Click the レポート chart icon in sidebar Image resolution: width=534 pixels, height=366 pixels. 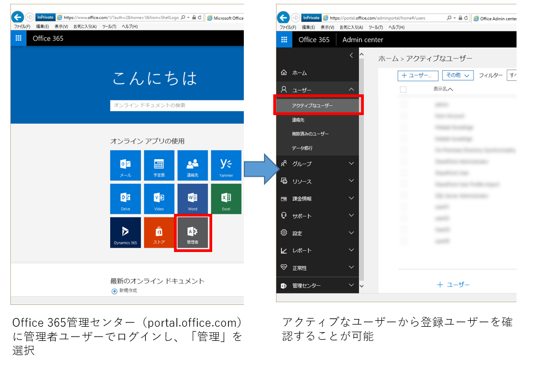coord(284,250)
